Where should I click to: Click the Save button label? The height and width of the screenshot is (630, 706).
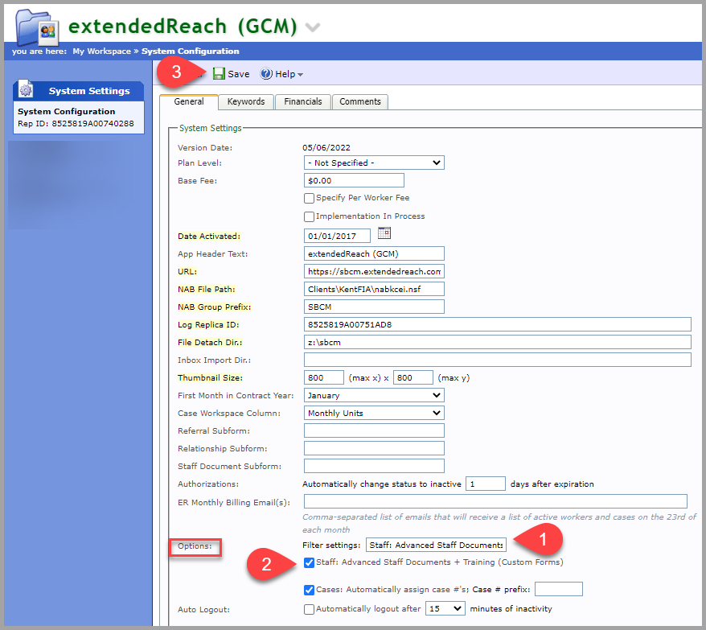click(239, 74)
